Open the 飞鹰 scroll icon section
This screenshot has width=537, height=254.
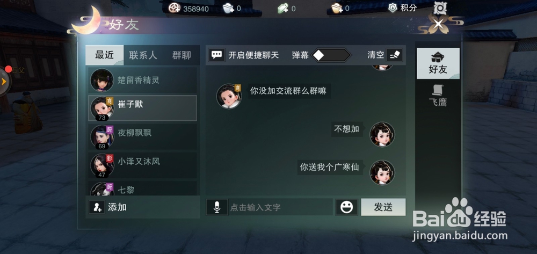click(x=438, y=96)
